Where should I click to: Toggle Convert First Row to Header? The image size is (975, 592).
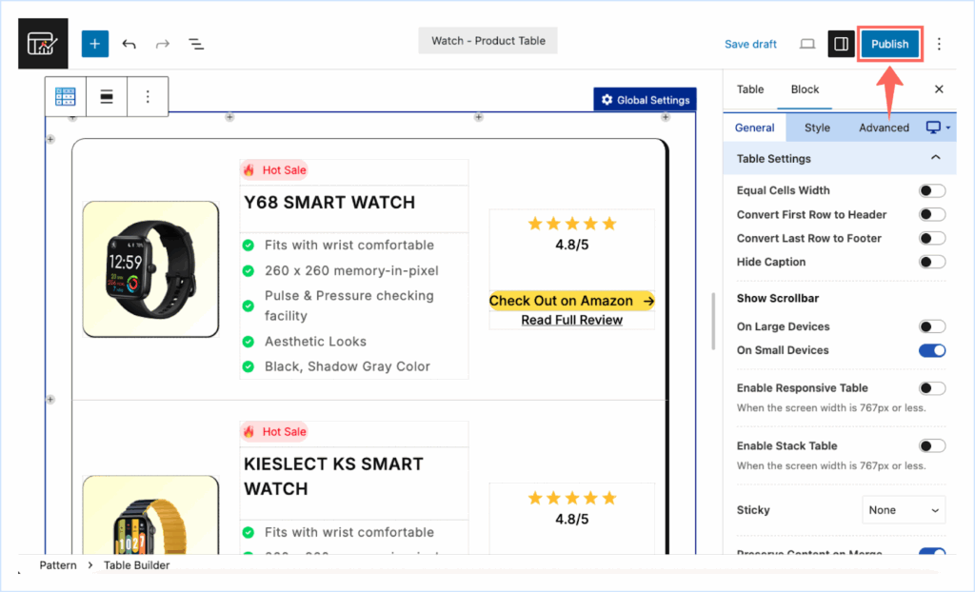(931, 214)
